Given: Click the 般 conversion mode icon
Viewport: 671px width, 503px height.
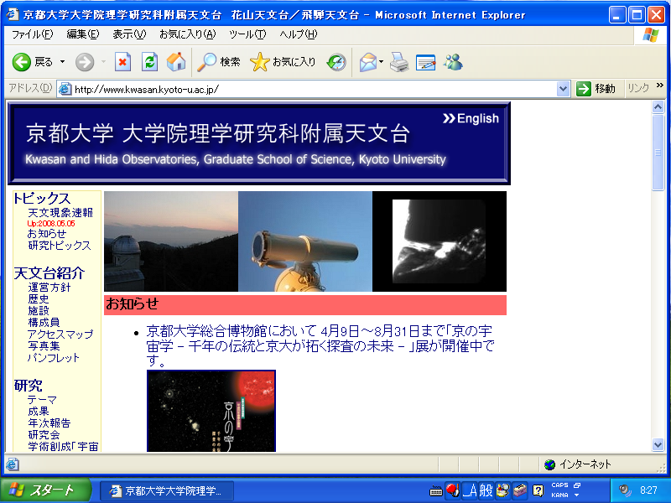Looking at the screenshot, I should coord(486,490).
